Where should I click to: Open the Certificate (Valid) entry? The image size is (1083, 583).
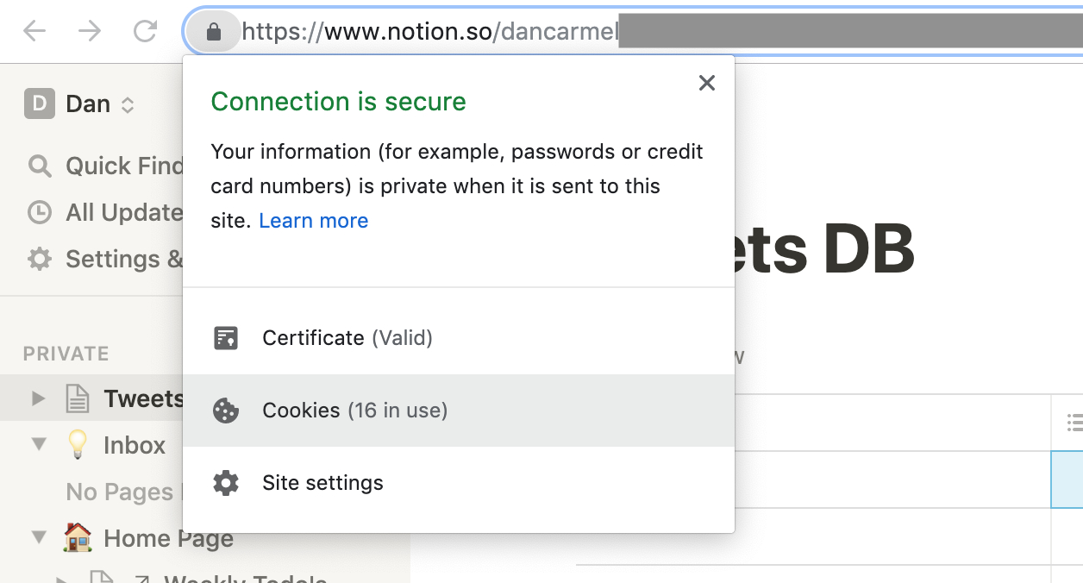point(347,338)
